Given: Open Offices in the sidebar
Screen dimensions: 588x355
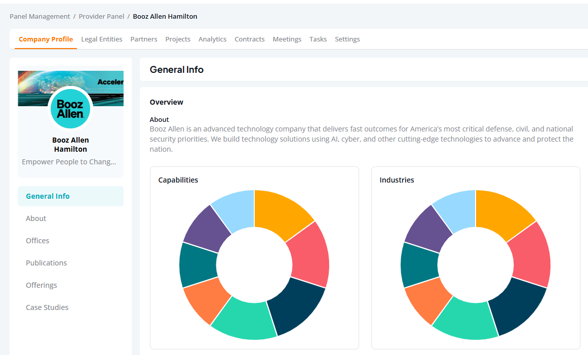Looking at the screenshot, I should point(37,241).
